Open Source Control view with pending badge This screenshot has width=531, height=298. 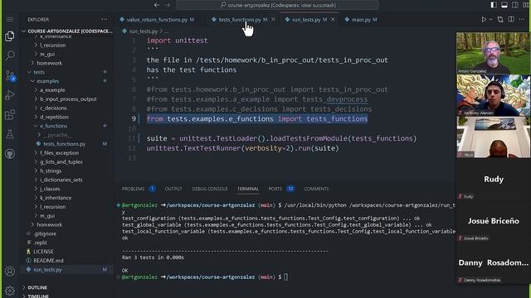(x=10, y=75)
